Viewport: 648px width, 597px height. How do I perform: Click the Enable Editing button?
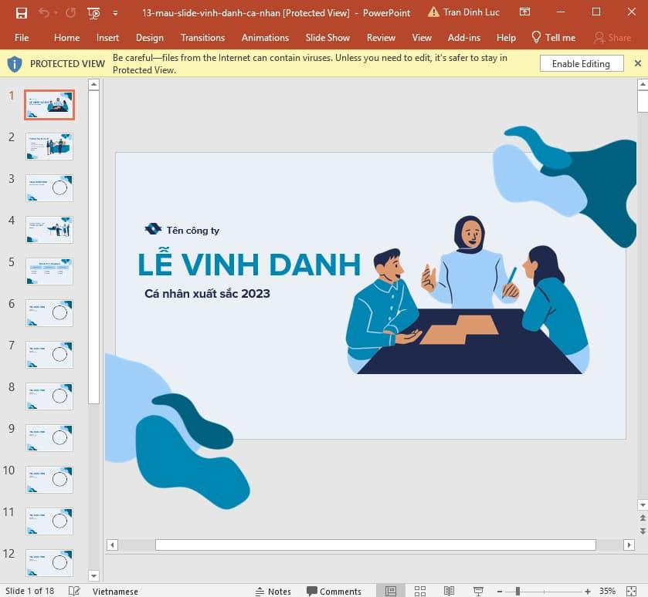[x=581, y=63]
